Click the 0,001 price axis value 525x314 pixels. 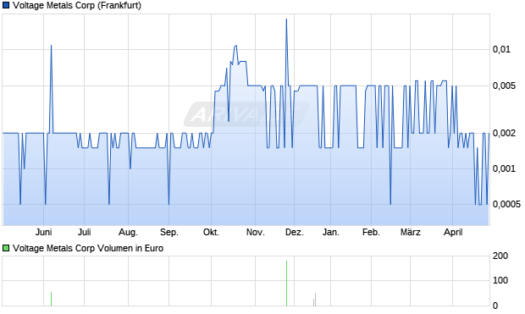click(x=504, y=168)
